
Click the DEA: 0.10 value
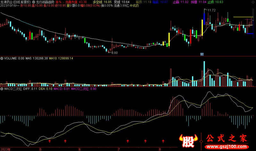[45, 89]
